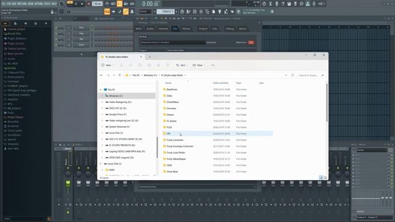Screen dimensions: 395x222
Task: Open the Project tab in Settings
Action: 203,29
